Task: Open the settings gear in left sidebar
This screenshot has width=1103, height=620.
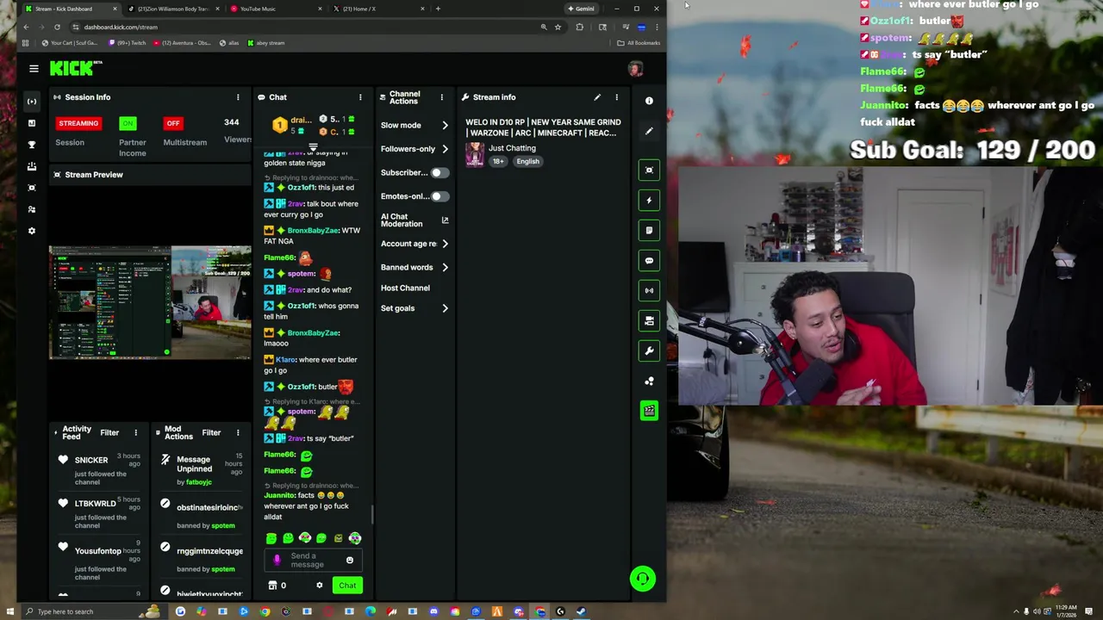Action: pos(32,231)
